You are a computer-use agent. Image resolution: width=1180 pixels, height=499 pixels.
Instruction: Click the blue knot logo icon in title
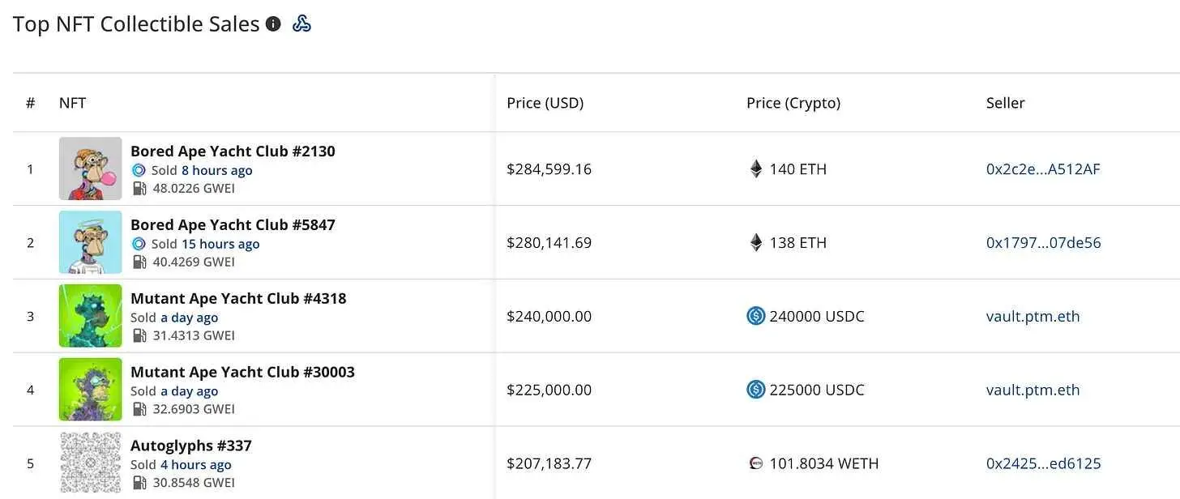pyautogui.click(x=301, y=24)
